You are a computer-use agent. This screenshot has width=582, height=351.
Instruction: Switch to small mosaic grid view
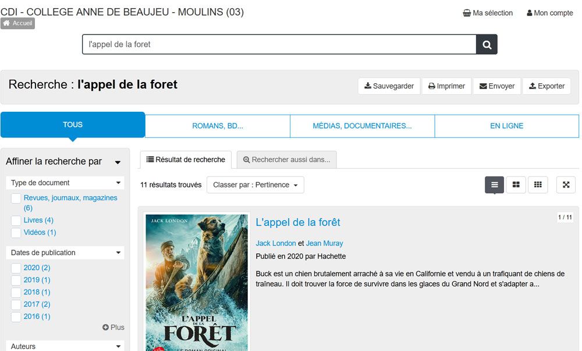point(538,185)
